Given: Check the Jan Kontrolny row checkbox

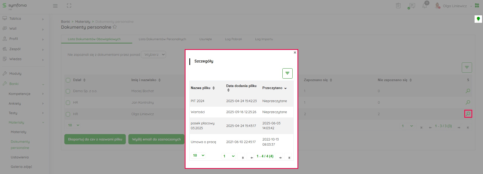Looking at the screenshot, I should (68, 103).
